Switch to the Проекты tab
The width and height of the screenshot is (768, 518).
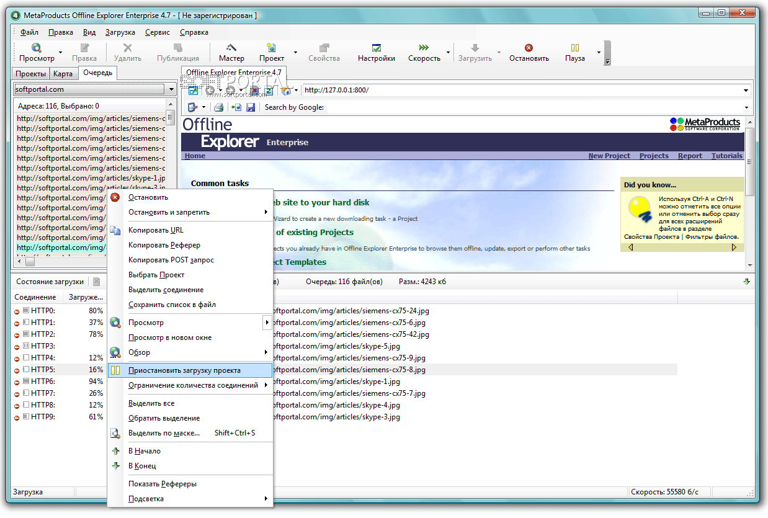click(x=30, y=74)
